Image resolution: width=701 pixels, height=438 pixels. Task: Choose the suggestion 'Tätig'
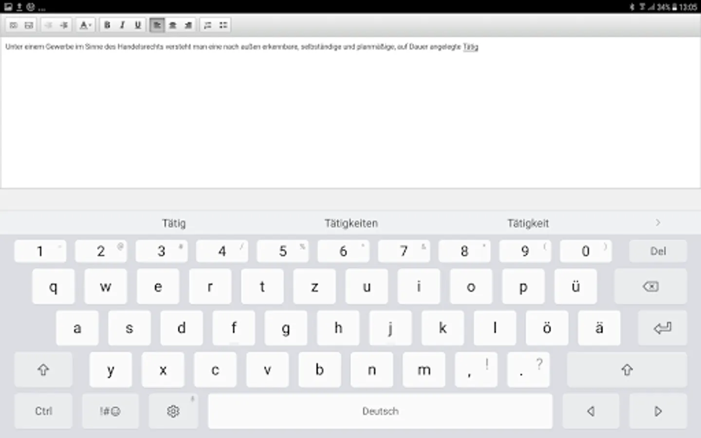coord(174,223)
